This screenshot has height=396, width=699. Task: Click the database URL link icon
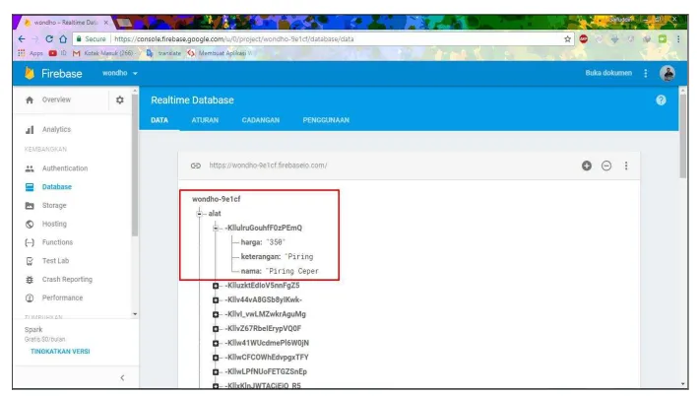pos(196,165)
